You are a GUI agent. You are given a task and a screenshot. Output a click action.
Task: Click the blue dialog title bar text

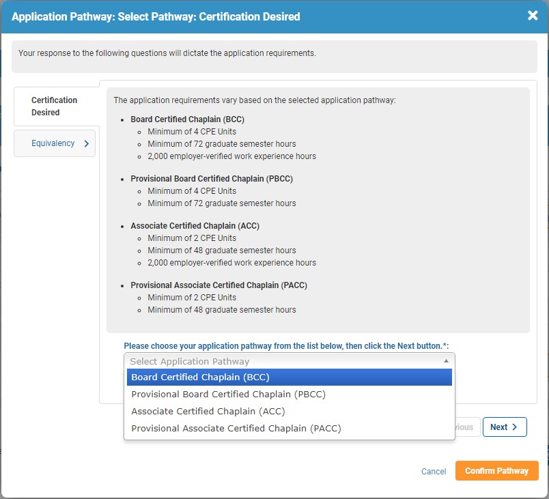(x=156, y=16)
